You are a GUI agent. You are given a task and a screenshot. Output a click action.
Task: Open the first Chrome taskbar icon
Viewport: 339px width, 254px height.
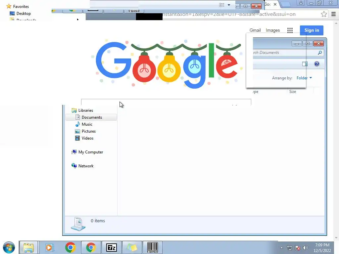(x=70, y=247)
